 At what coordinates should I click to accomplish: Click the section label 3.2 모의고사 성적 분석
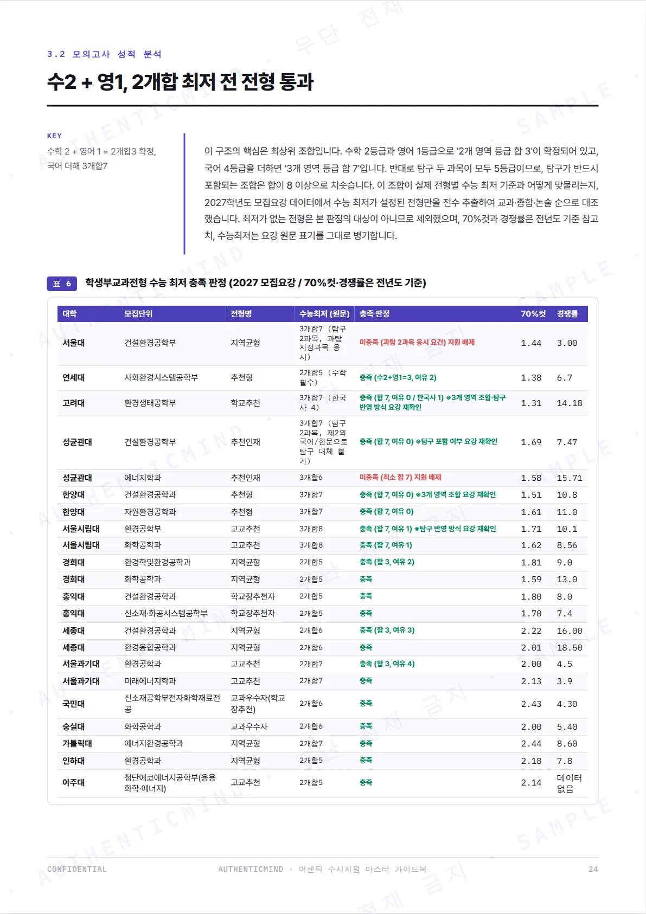(105, 54)
